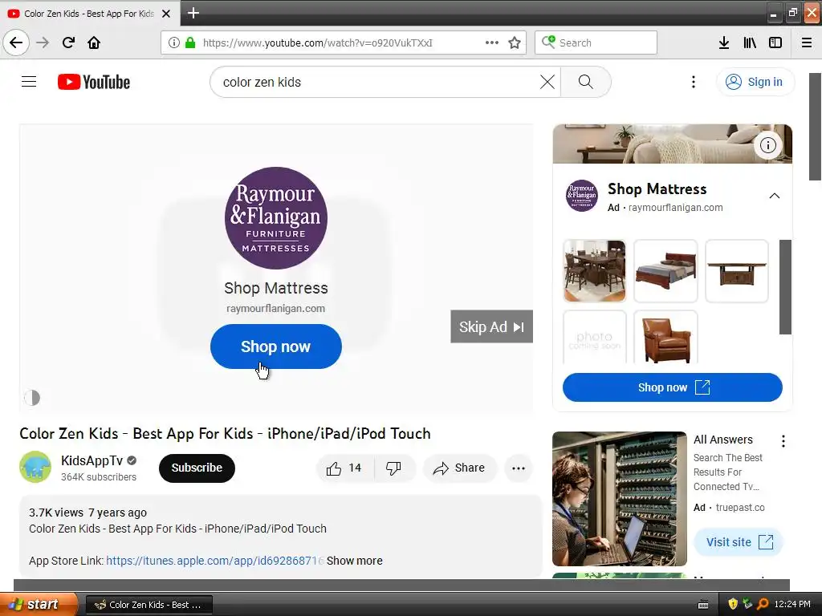
Task: Click Shop now in the sidebar ad panel
Action: 673,387
